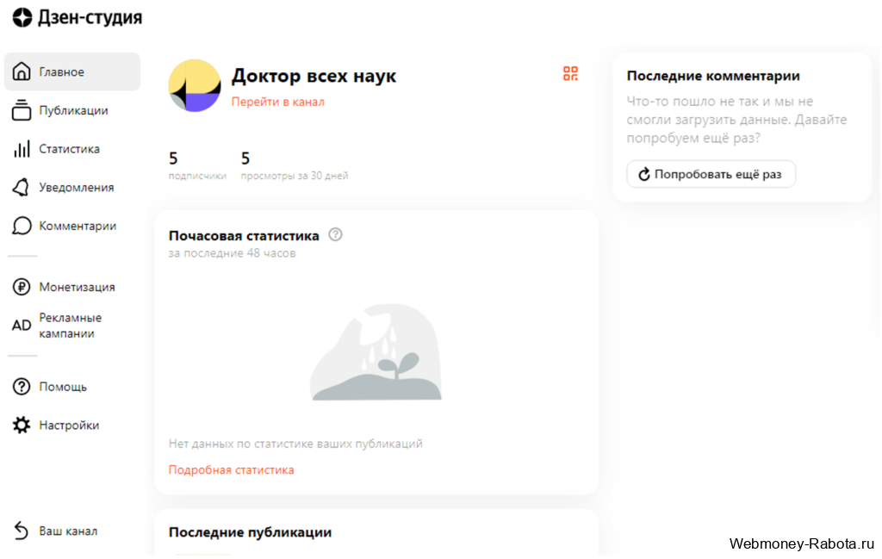
Task: Click the bar chart icon beside Статистика
Action: [22, 149]
